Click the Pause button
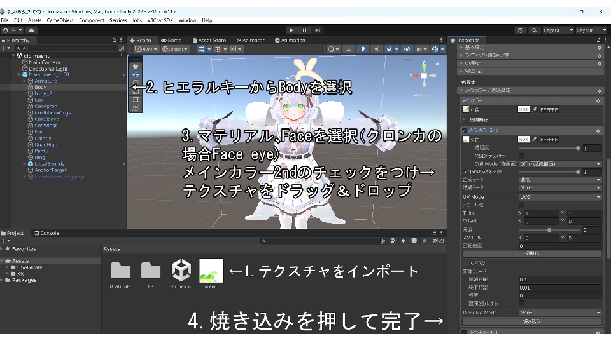Screen dimensions: 611x343 click(x=304, y=30)
